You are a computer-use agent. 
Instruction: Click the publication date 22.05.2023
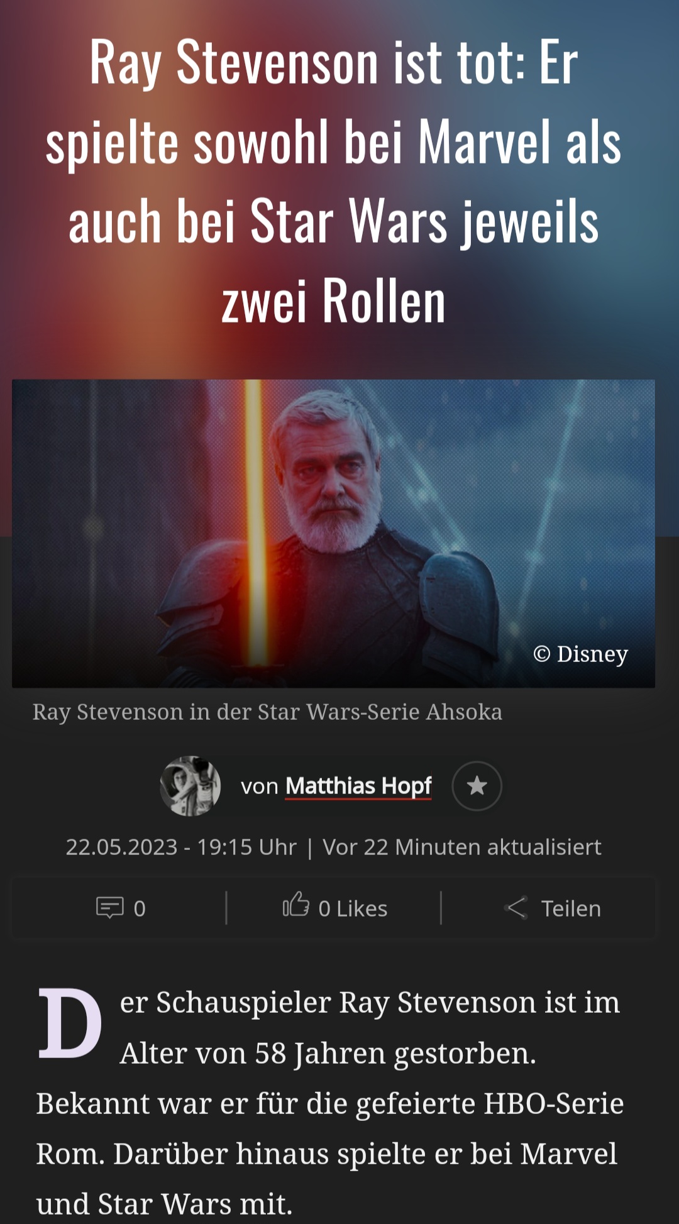click(x=121, y=847)
